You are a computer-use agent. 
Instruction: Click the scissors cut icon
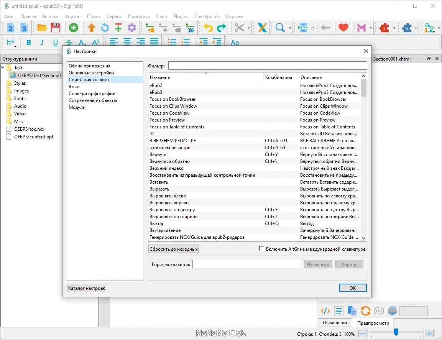[239, 28]
